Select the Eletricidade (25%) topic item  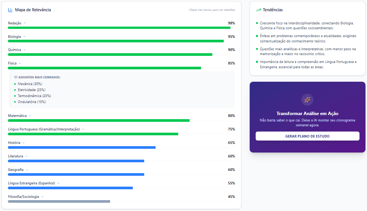31,90
